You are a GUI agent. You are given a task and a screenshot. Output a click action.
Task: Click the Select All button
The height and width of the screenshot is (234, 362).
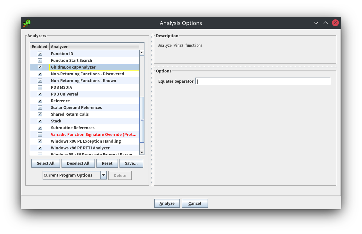point(46,163)
